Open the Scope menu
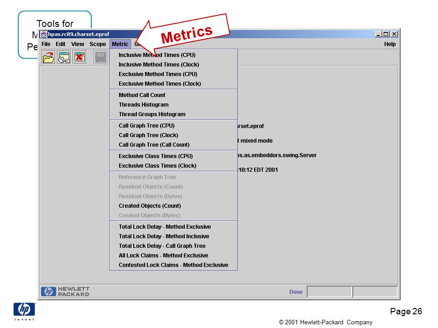 click(x=98, y=44)
